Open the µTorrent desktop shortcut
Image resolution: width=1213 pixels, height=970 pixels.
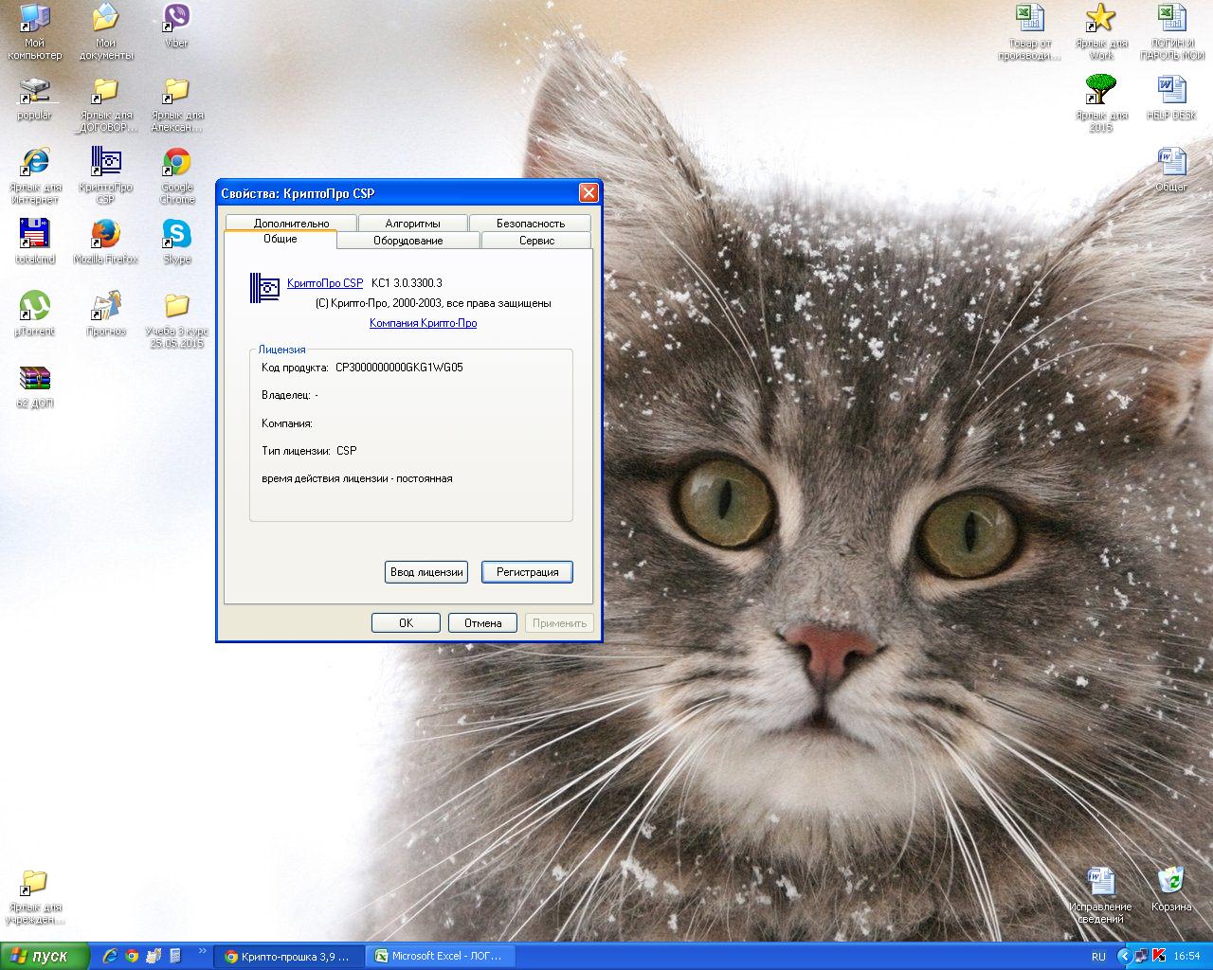34,307
